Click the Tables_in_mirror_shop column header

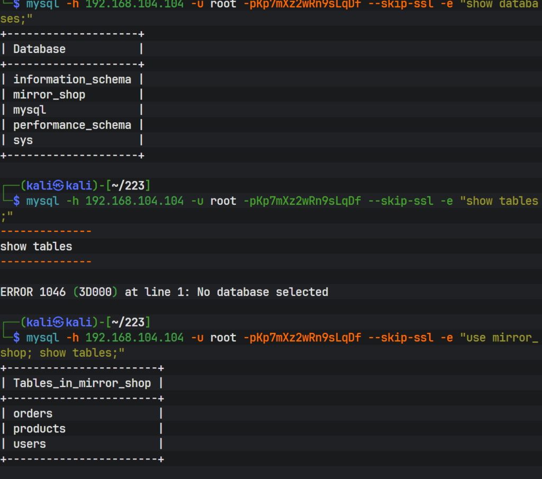pyautogui.click(x=82, y=383)
